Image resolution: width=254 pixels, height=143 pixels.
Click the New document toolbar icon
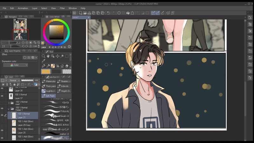point(81,13)
